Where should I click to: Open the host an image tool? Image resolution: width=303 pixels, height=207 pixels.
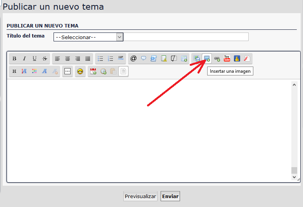[x=197, y=58]
